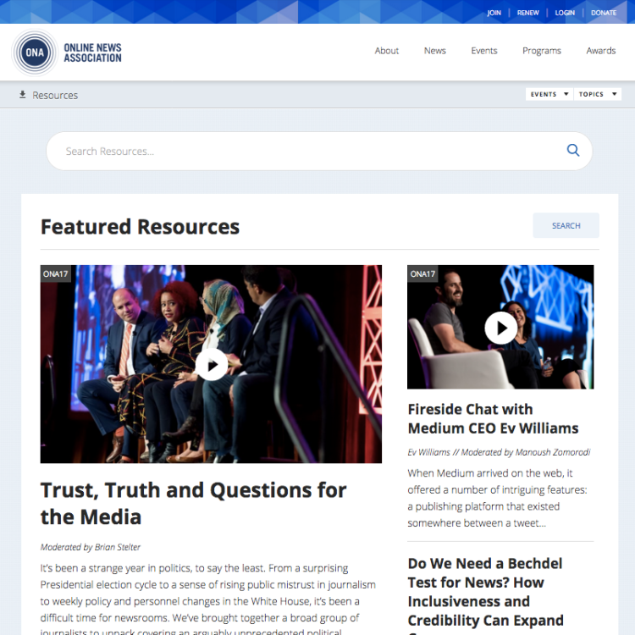Click the ONA17 tag on the large image

[56, 273]
